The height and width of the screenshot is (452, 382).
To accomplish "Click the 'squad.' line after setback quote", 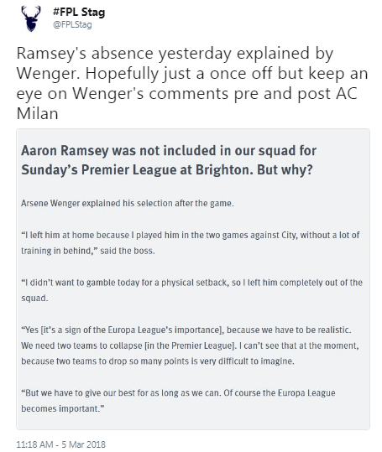I will click(x=34, y=298).
